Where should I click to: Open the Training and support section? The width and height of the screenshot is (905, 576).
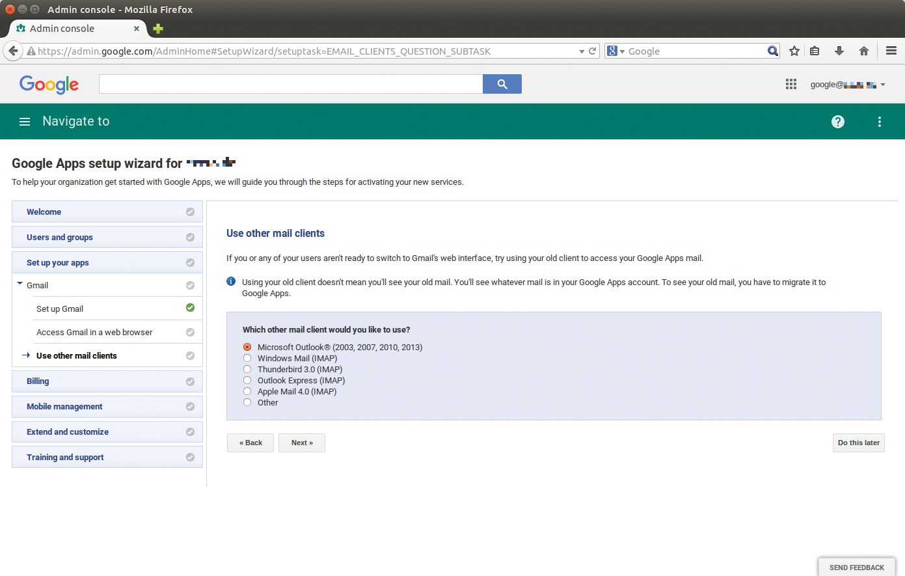point(107,457)
